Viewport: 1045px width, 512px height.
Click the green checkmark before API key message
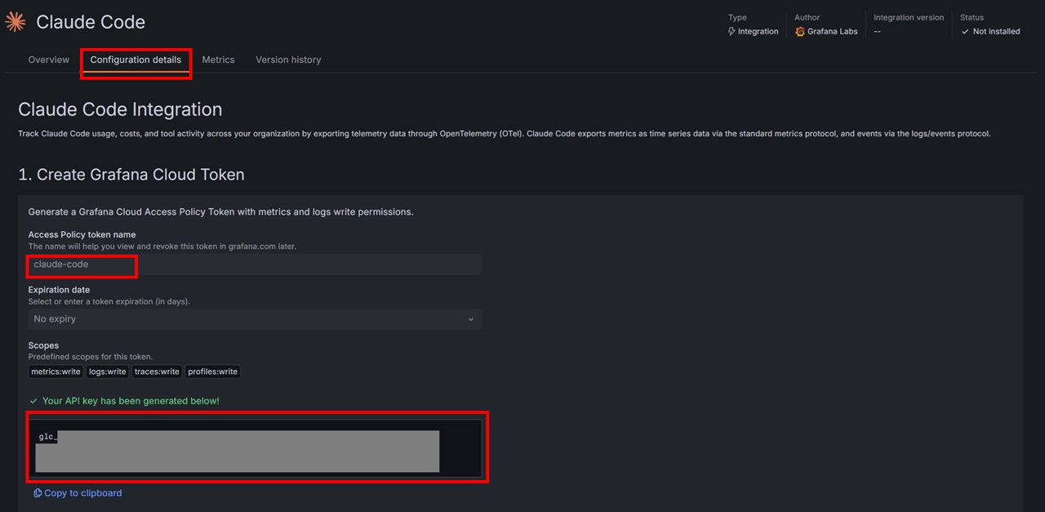point(33,401)
